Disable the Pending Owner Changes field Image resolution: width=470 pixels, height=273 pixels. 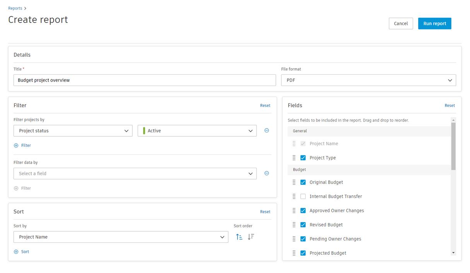coord(303,239)
